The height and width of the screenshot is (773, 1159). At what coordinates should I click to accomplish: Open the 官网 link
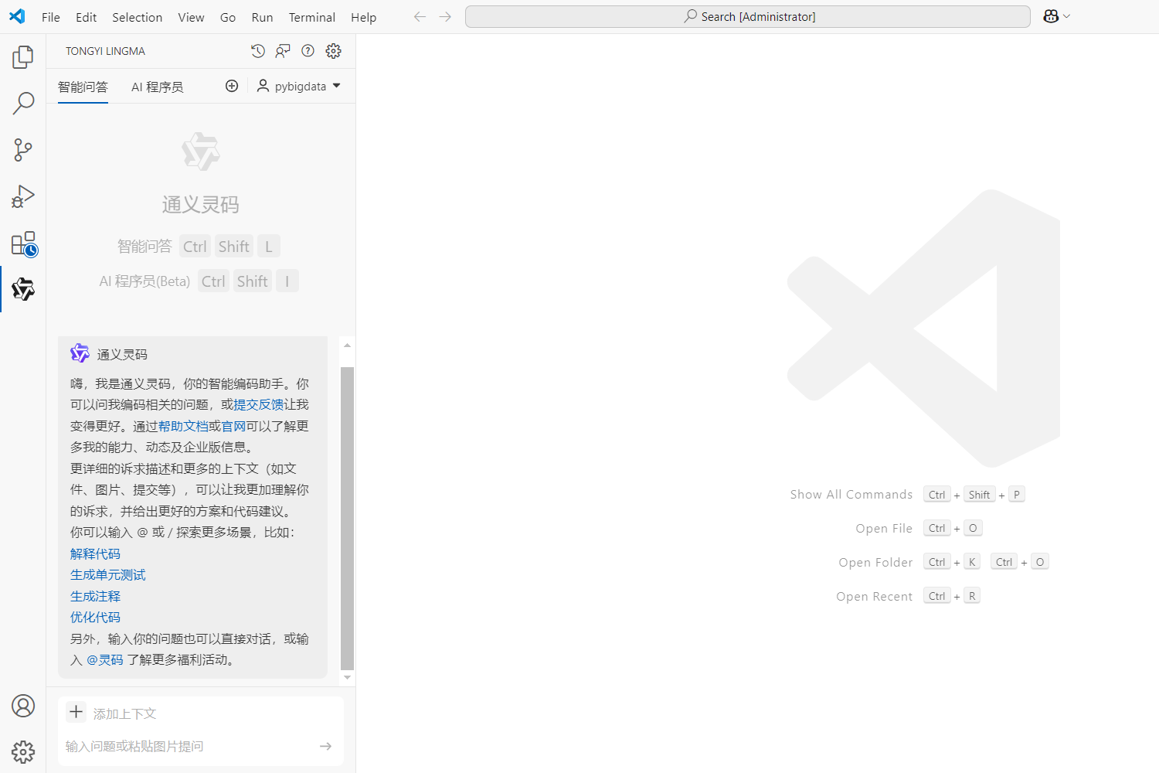coord(233,426)
